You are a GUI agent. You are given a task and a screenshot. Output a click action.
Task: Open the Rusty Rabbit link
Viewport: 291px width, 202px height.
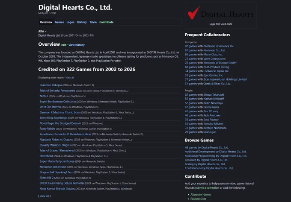(x=47, y=129)
